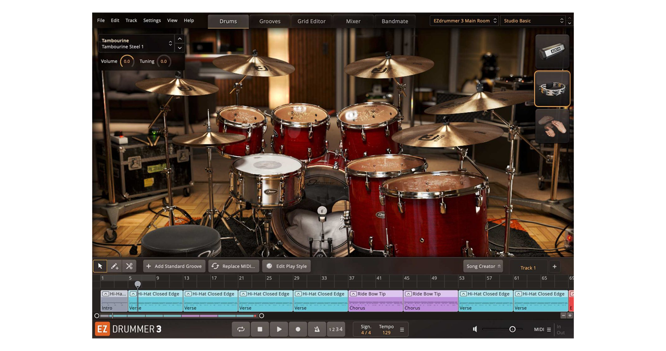Adjust the Tuning knob showing 0.0
Screen dimensions: 666x351
(x=163, y=61)
